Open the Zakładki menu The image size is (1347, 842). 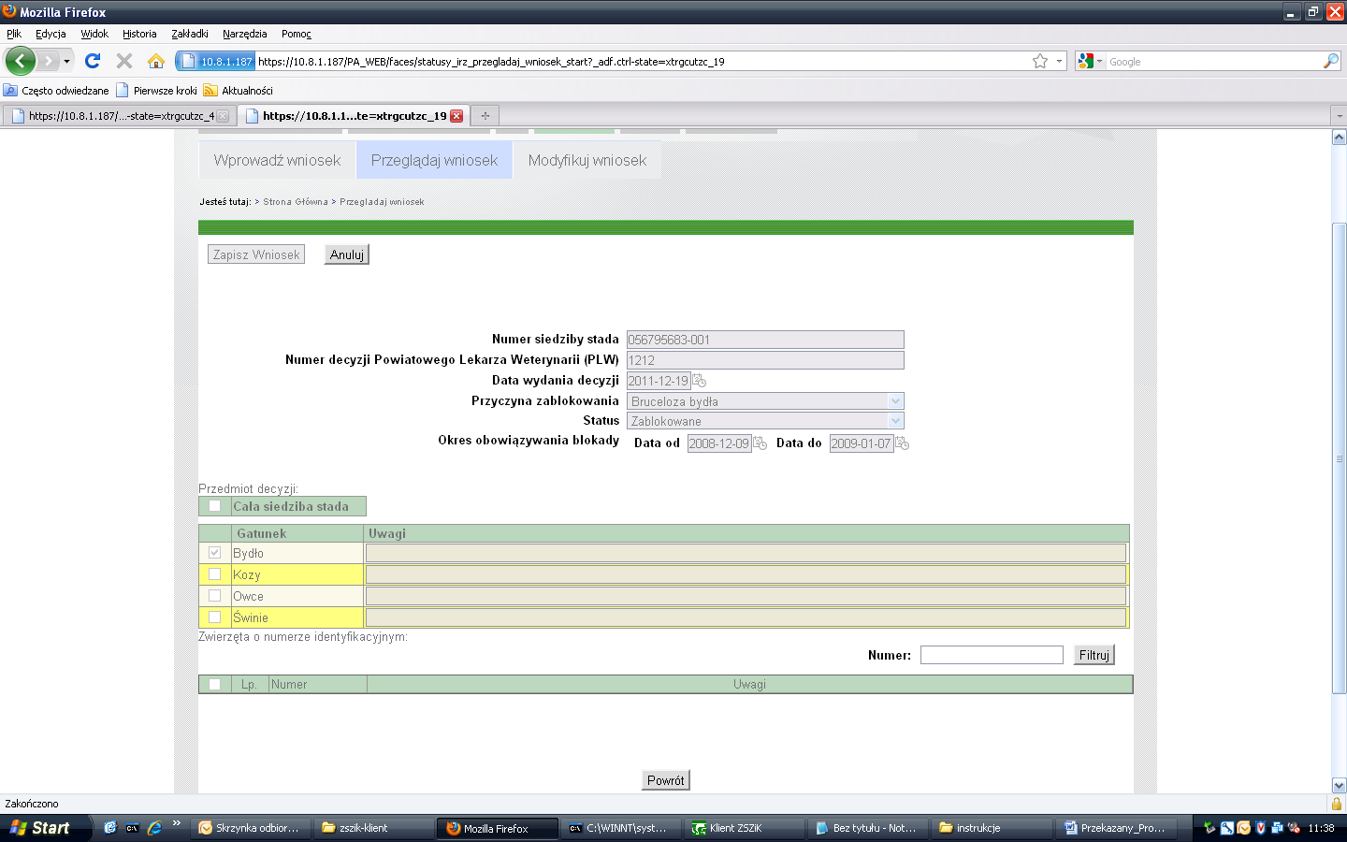190,34
